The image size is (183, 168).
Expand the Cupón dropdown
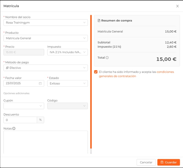[24, 106]
